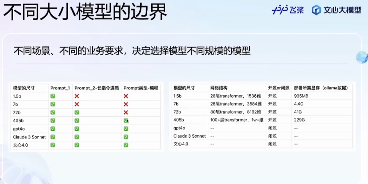Click 闭源 in the gpt4o row

click(272, 128)
